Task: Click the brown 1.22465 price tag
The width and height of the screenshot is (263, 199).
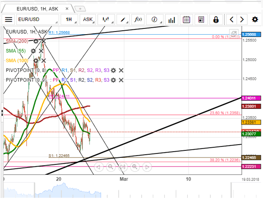Action: pos(251,157)
